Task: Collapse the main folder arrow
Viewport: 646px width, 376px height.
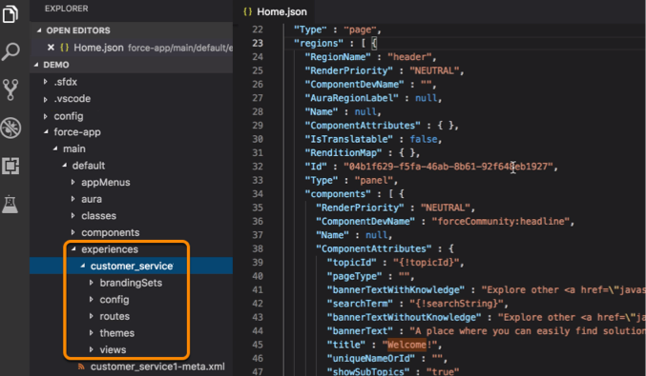Action: 55,148
